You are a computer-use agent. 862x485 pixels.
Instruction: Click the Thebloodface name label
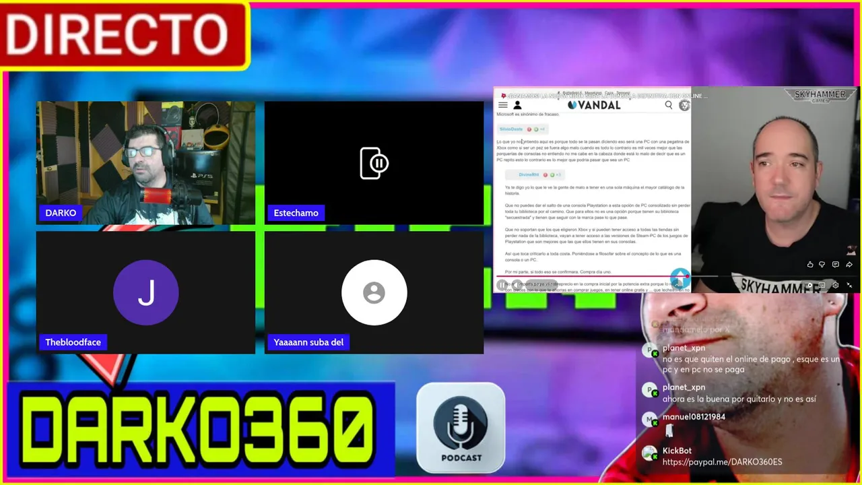[73, 342]
